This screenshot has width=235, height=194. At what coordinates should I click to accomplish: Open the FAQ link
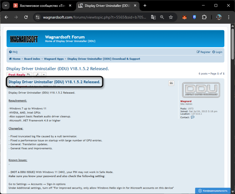13,52
